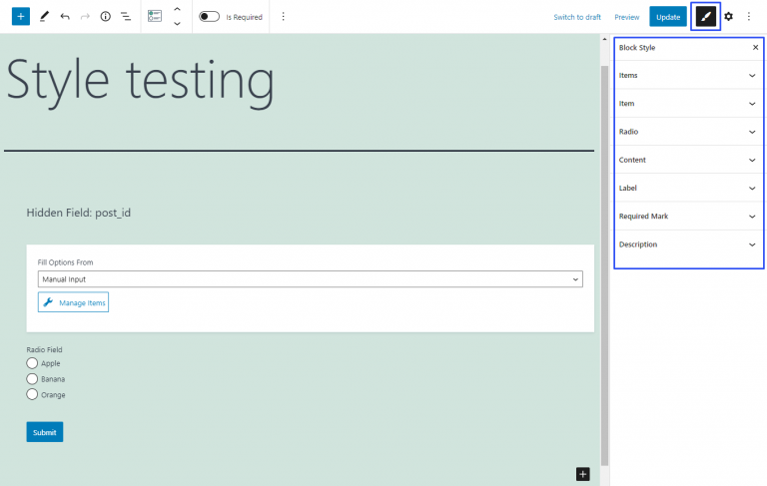Expand the Items style section
The height and width of the screenshot is (486, 767).
687,76
